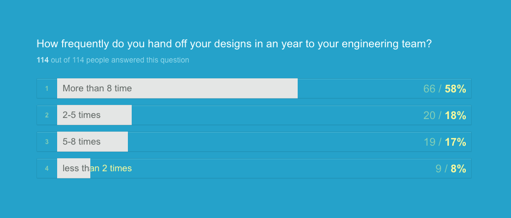The width and height of the screenshot is (511, 218).
Task: Click the 9 / 8% result value
Action: point(451,169)
